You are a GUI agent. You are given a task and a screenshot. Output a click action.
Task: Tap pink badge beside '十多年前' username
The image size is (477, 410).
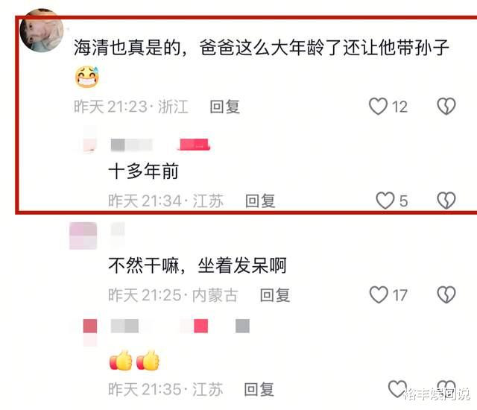coord(194,145)
